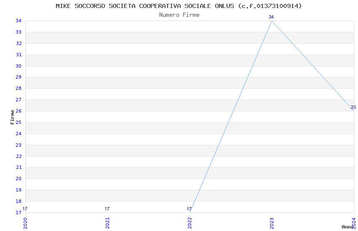Click the y-axis tick label 27
This screenshot has width=358, height=231.
(19, 100)
